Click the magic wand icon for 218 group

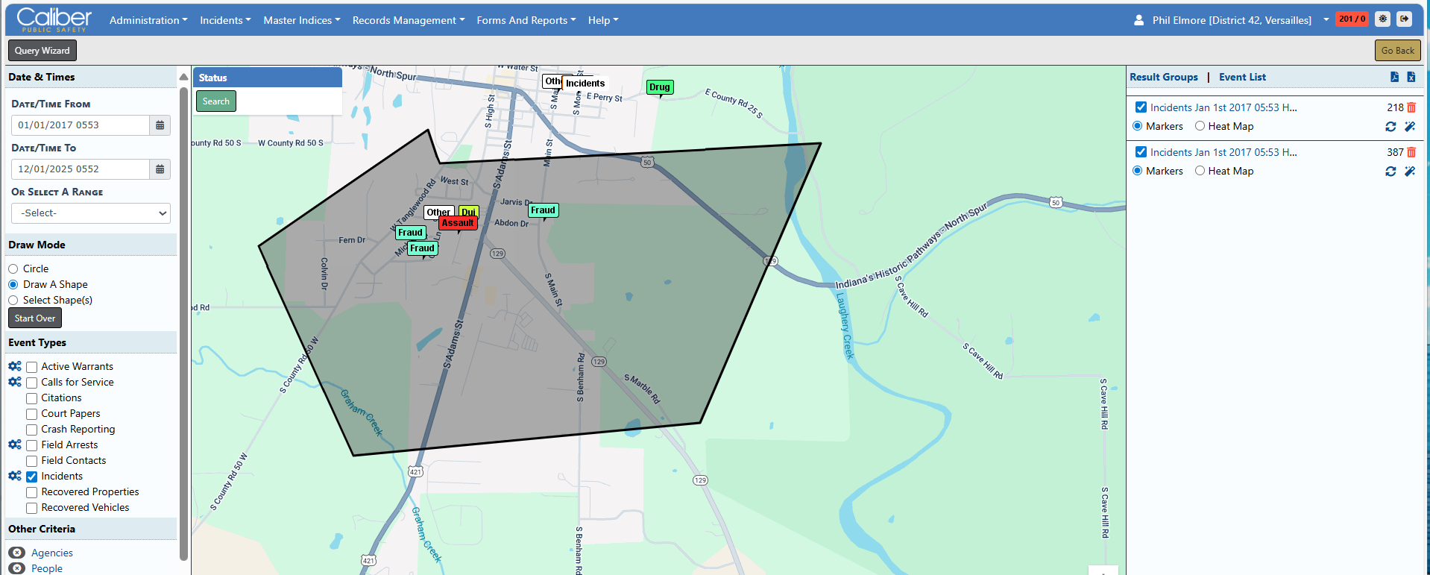point(1410,127)
